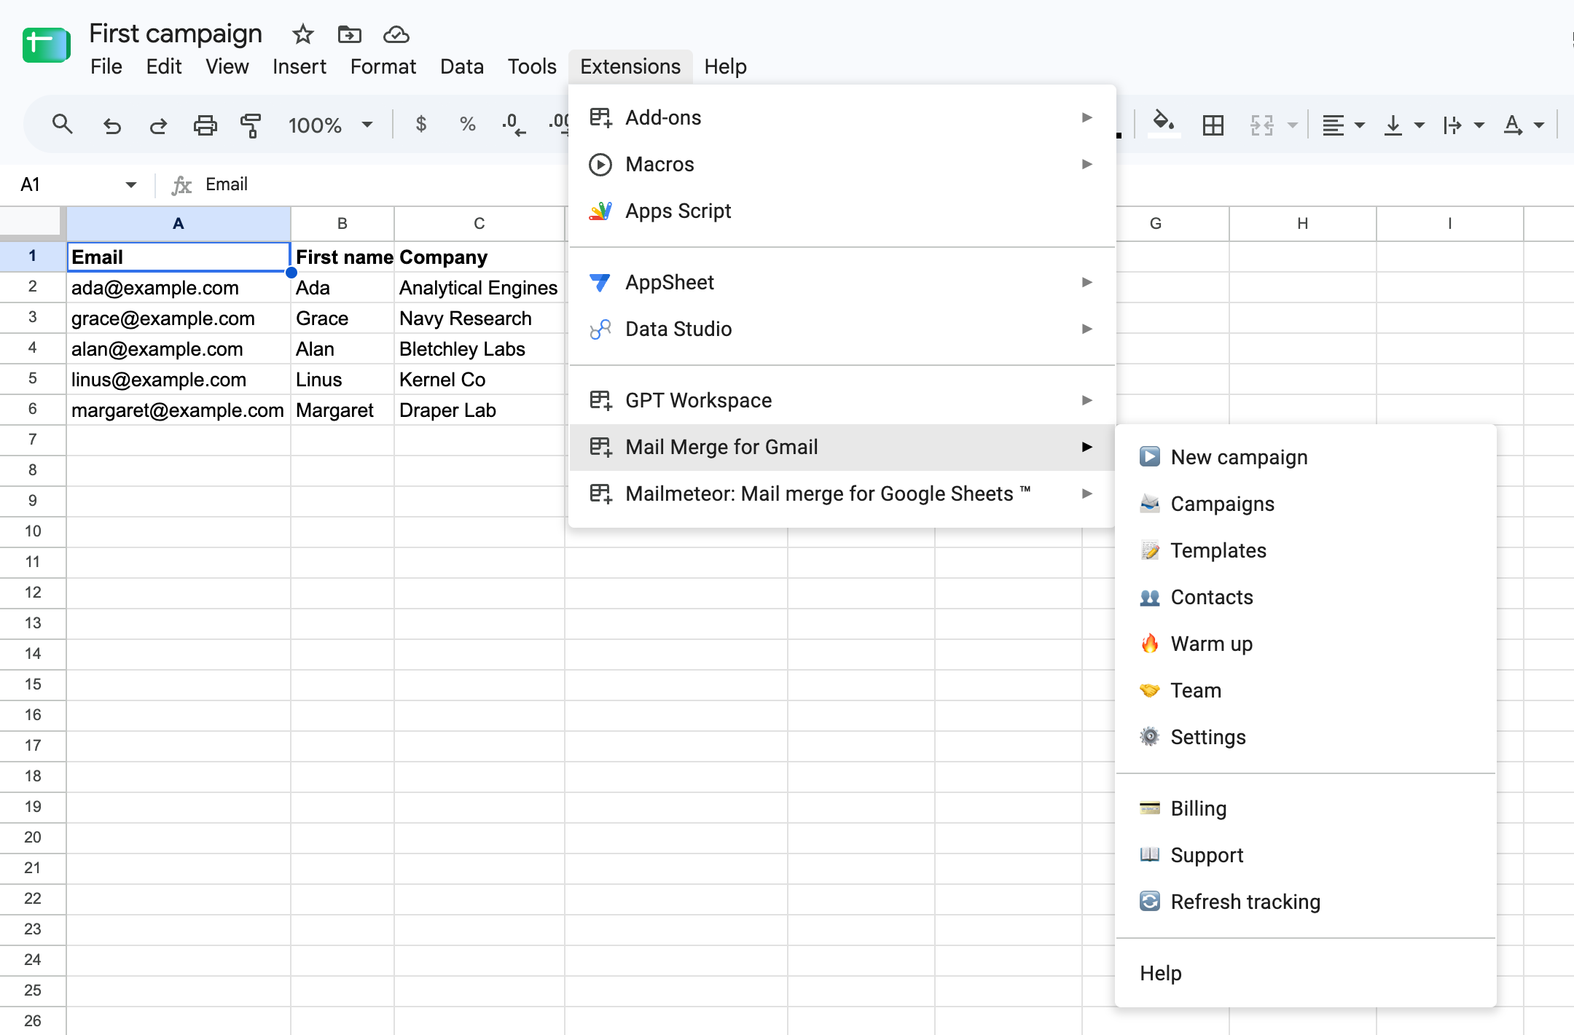The width and height of the screenshot is (1574, 1035).
Task: Open the Data menu
Action: [x=462, y=66]
